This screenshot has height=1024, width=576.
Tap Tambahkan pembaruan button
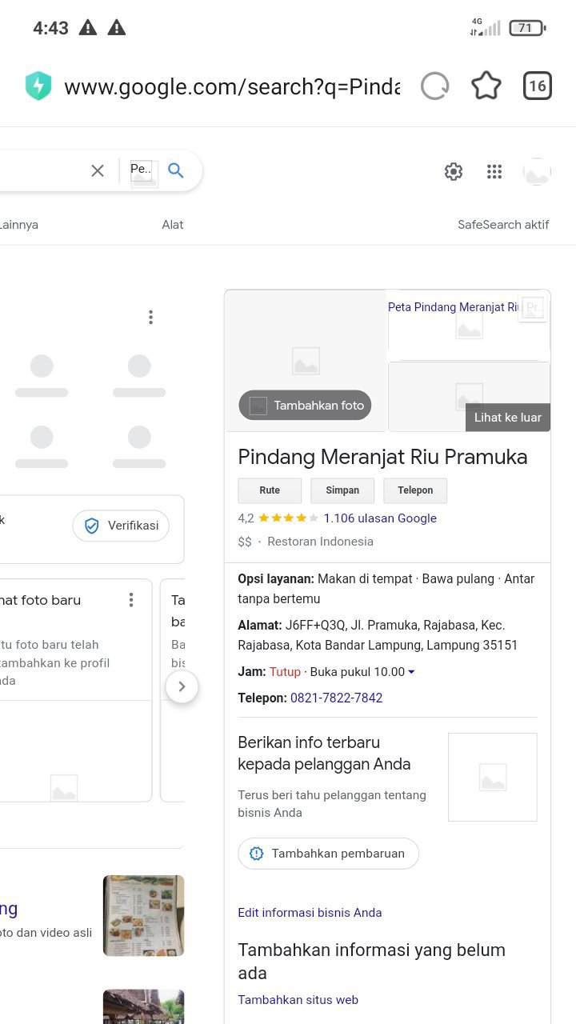pyautogui.click(x=328, y=854)
